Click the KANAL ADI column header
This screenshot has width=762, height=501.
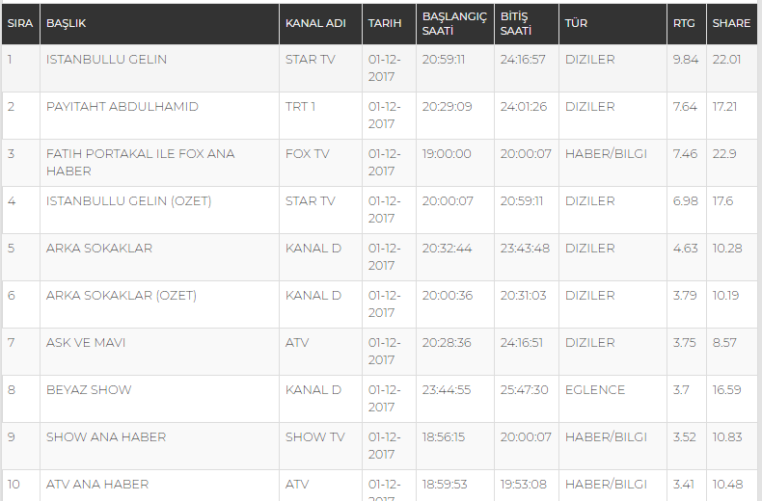click(x=315, y=23)
